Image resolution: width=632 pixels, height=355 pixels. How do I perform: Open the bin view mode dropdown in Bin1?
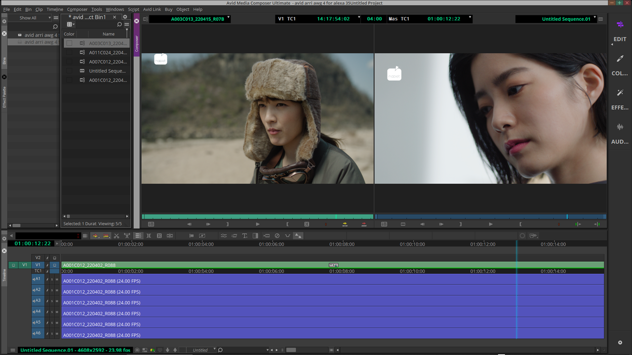click(71, 24)
